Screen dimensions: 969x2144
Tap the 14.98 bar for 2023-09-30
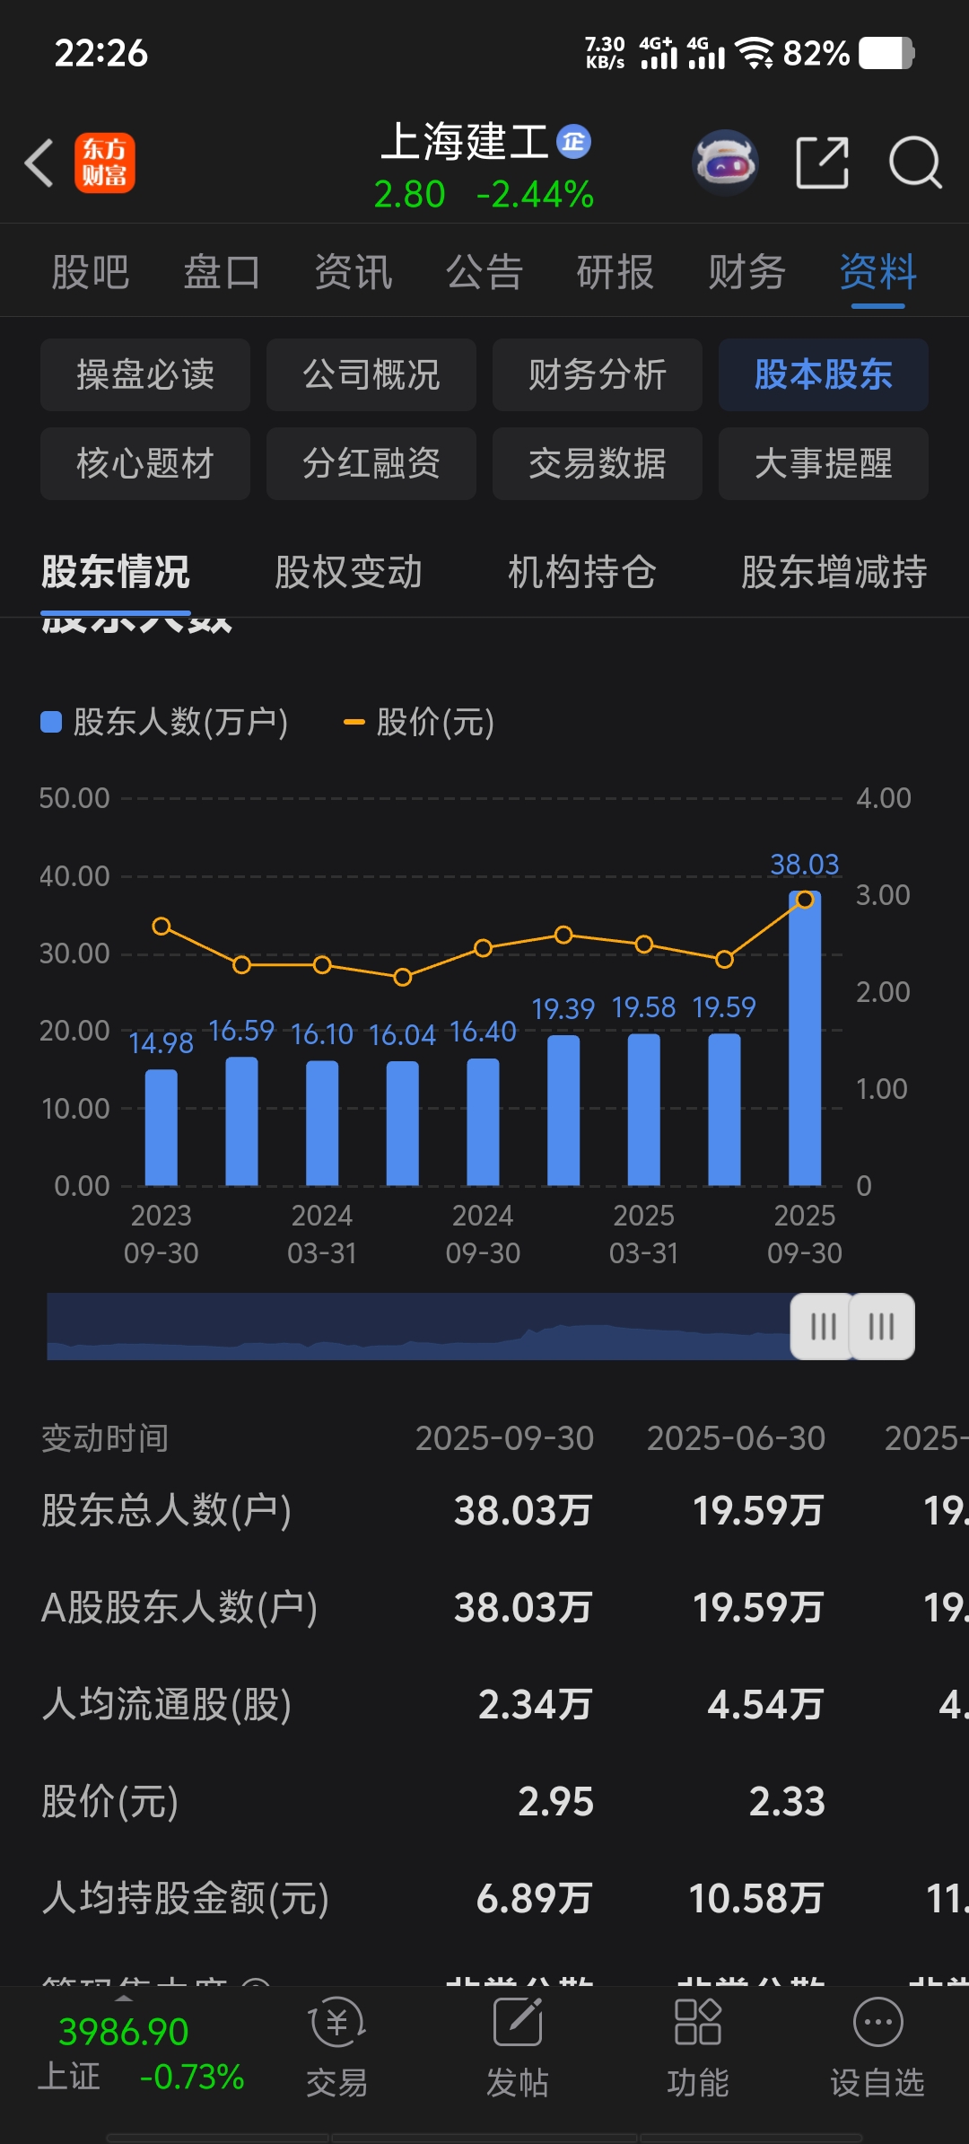161,1128
